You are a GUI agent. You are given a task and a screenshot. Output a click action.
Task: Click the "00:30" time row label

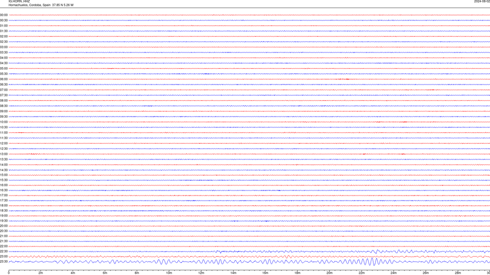tap(4, 20)
